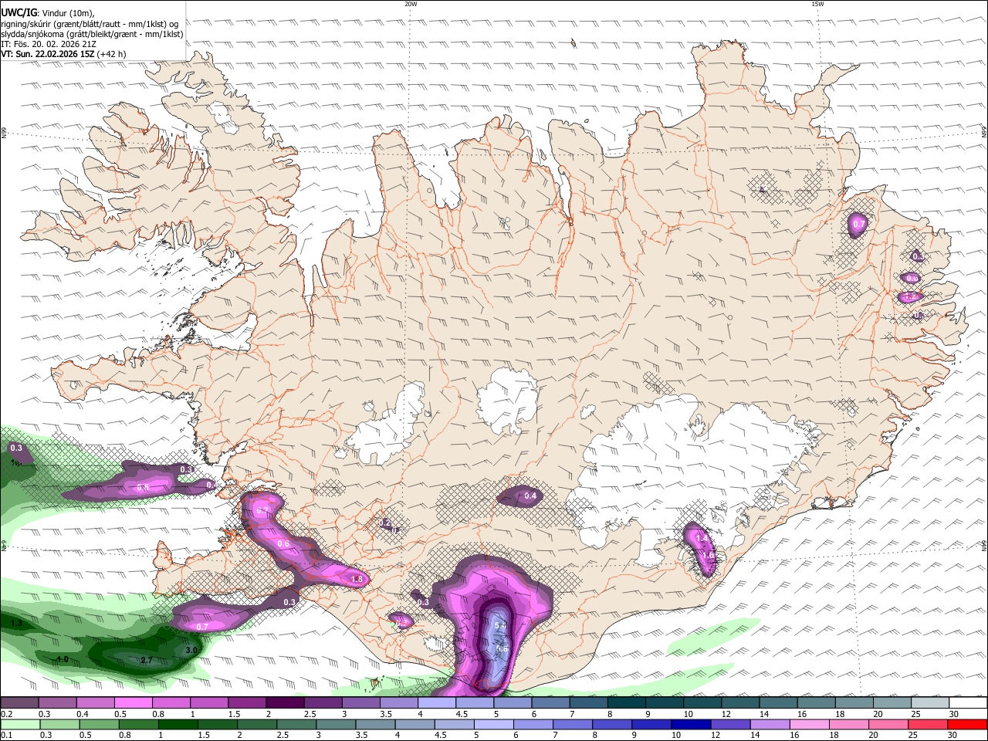
Task: Click the UWC/IG Vindur (10m) title line
Action: coord(47,13)
